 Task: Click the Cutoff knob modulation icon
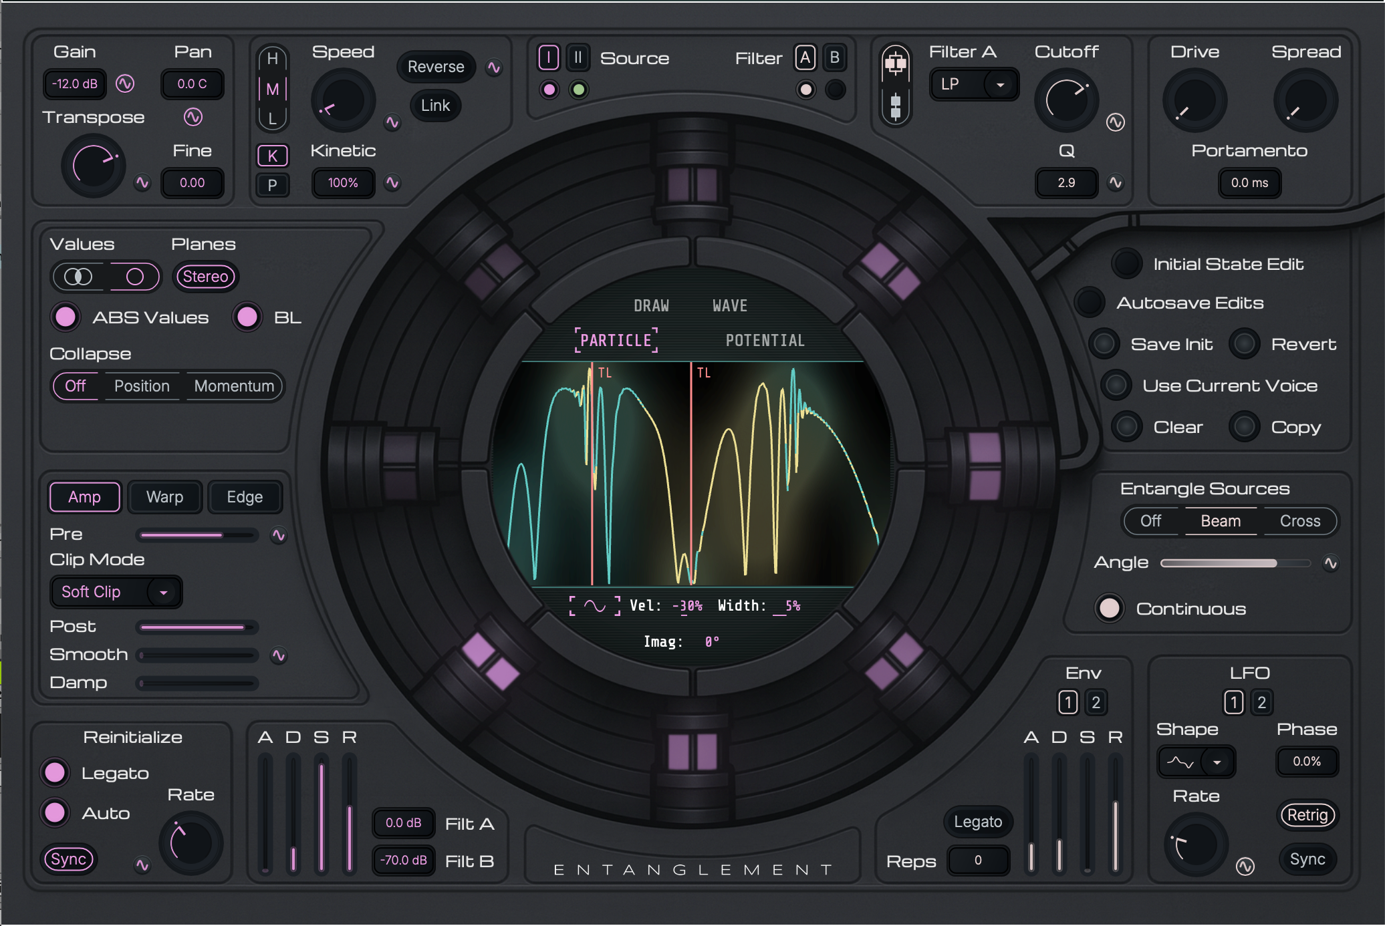point(1115,122)
